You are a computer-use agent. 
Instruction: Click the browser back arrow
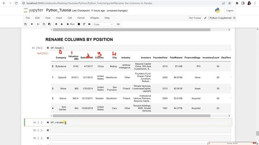click(4, 3)
